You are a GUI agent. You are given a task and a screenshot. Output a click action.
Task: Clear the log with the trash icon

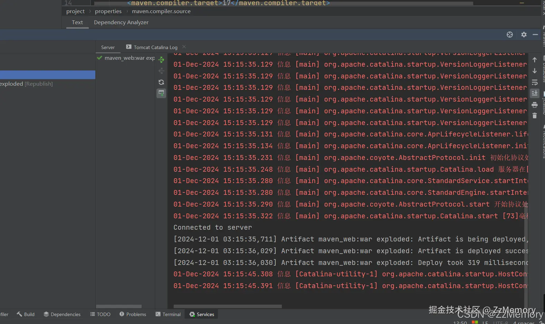[534, 116]
